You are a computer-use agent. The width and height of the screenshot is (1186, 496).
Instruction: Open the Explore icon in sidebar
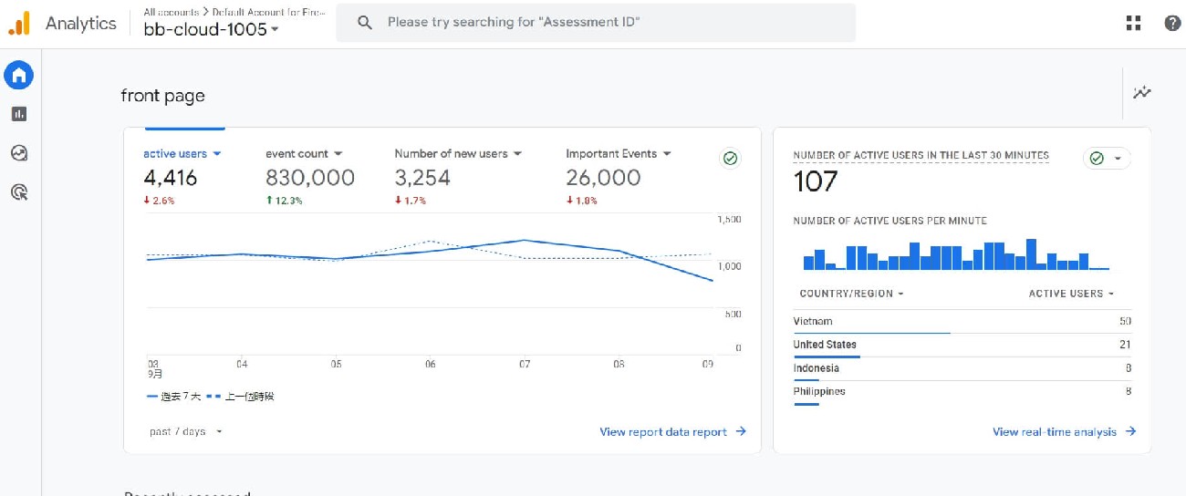click(19, 153)
